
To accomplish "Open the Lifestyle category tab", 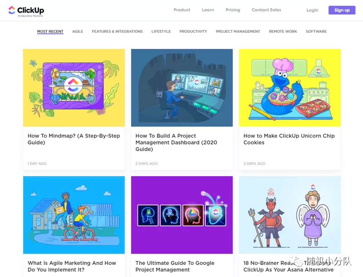I will [x=161, y=32].
